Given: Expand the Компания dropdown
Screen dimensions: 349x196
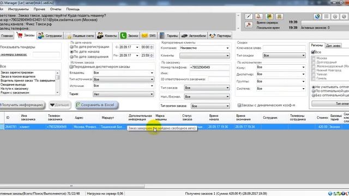Looking at the screenshot, I should (227, 48).
